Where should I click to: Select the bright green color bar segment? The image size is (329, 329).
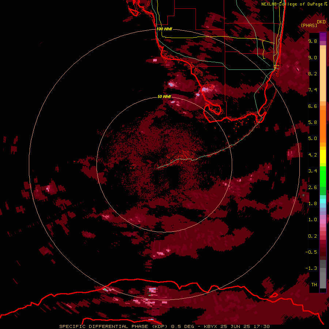coord(323,177)
